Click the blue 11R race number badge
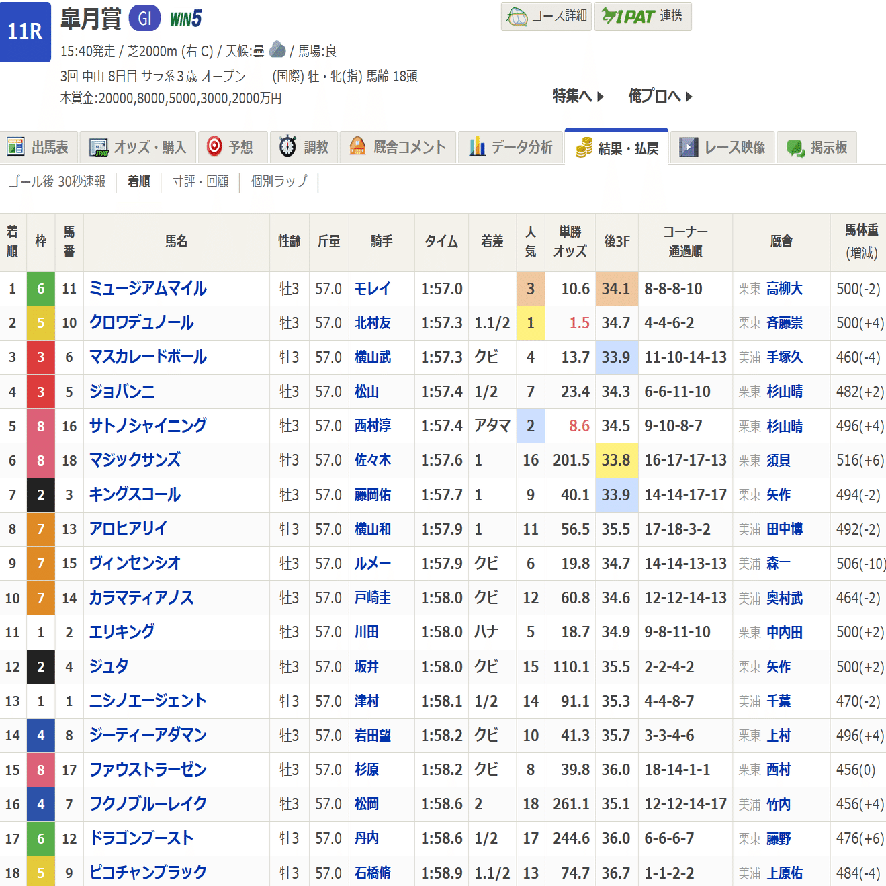Screen dimensions: 886x886 click(x=26, y=32)
